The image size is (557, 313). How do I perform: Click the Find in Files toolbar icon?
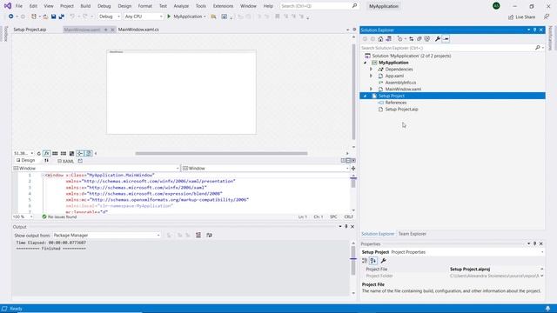point(213,17)
